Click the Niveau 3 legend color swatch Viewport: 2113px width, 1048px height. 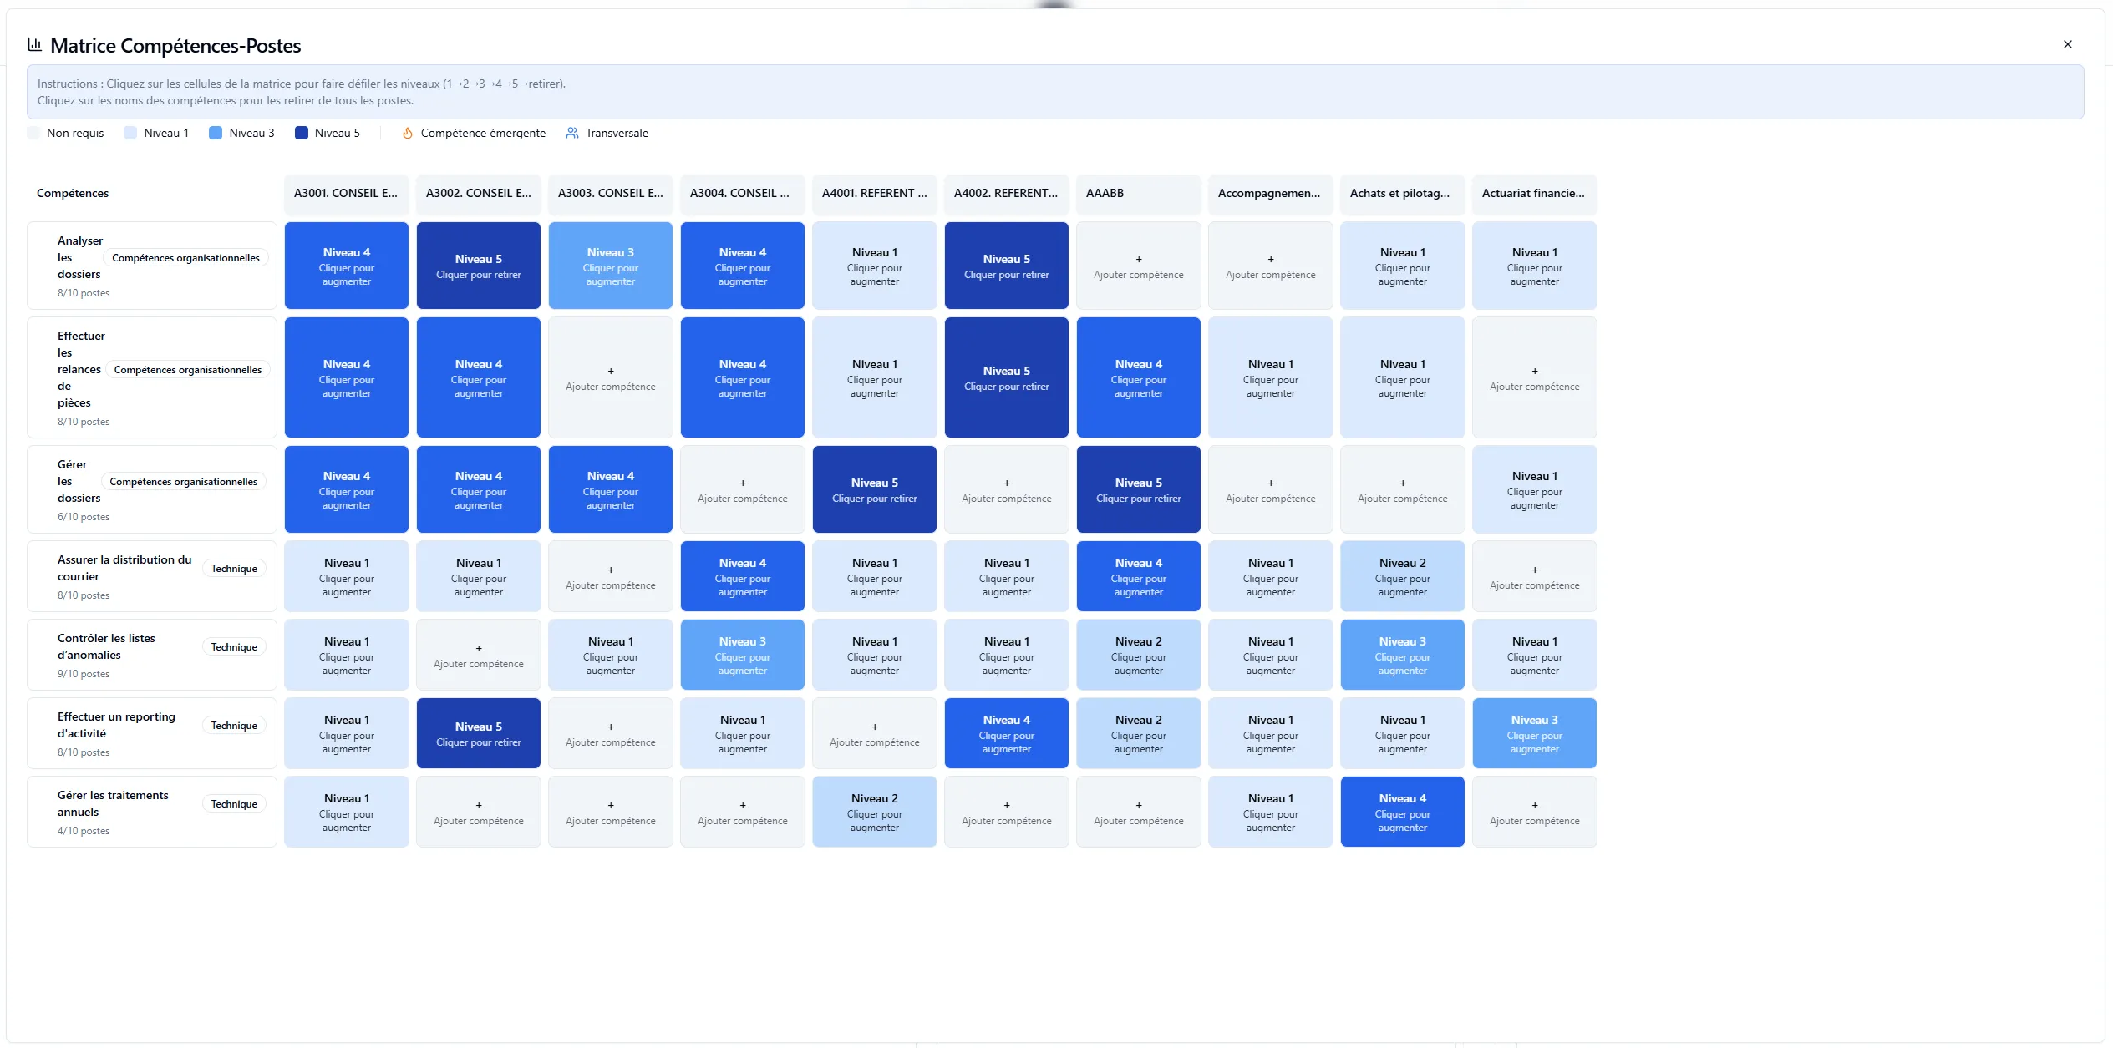pos(216,133)
